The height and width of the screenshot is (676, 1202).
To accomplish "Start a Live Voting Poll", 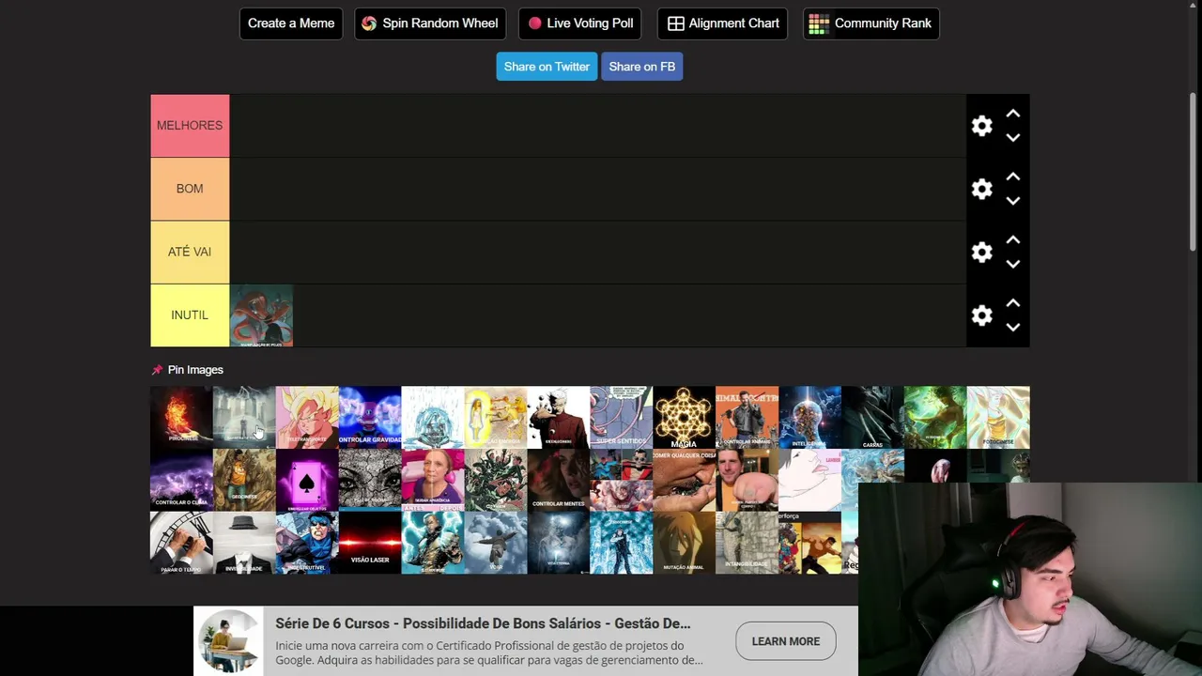I will coord(579,23).
